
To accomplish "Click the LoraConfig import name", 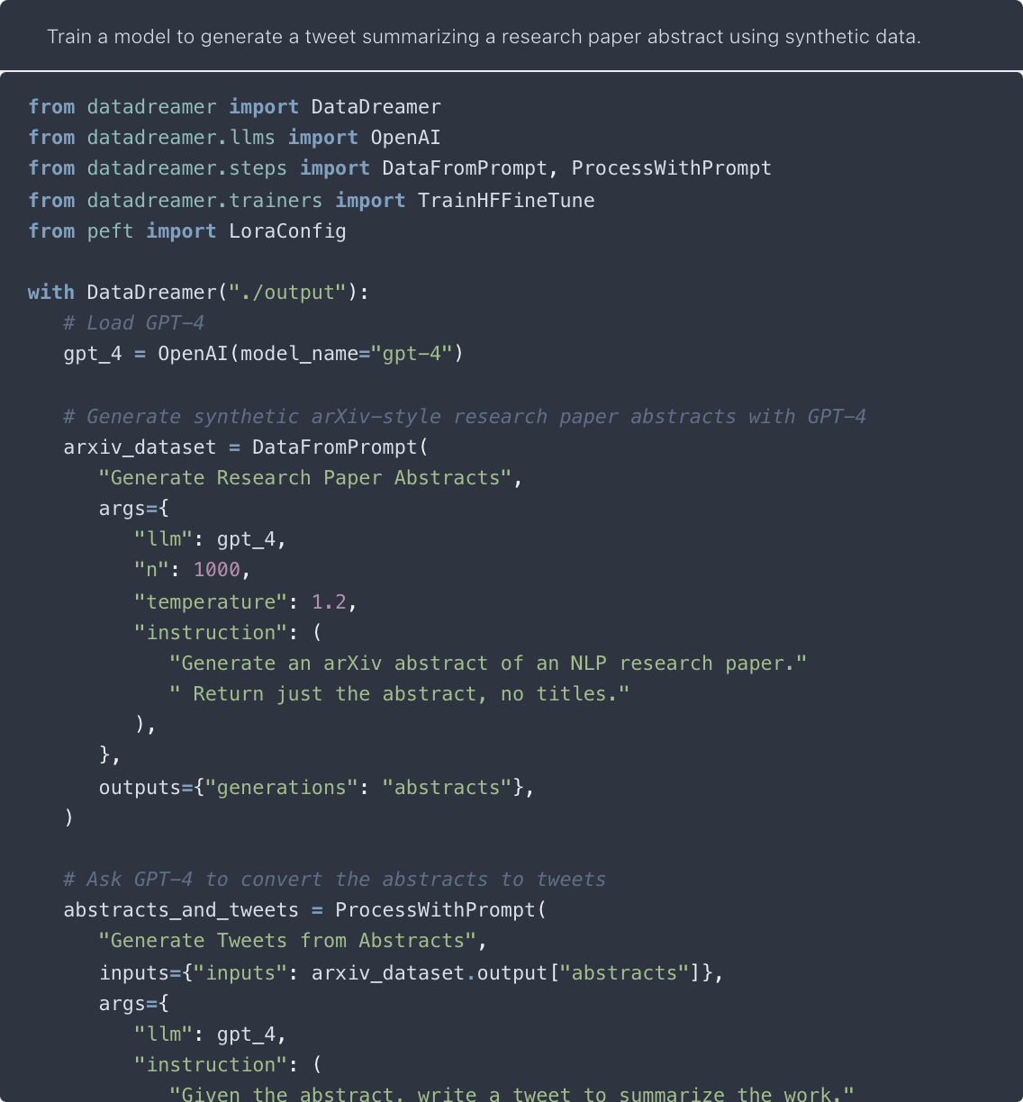I will click(x=287, y=231).
